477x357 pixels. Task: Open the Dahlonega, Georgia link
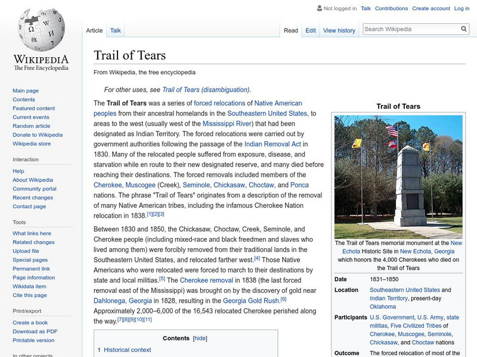(123, 300)
